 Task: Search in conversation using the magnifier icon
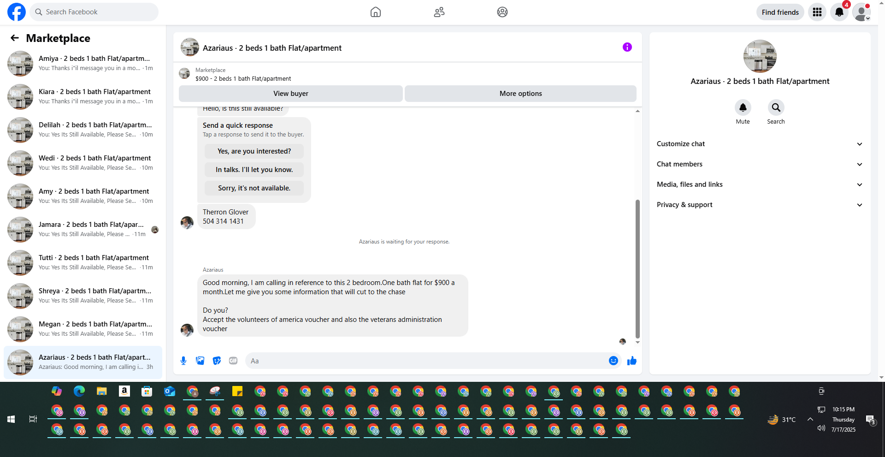(x=776, y=107)
